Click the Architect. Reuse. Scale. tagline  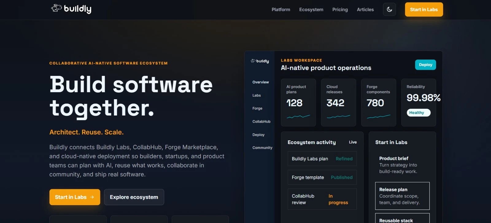(87, 132)
